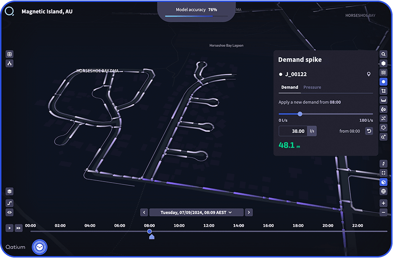The height and width of the screenshot is (258, 393).
Task: Toggle the eye visibility icon
Action: 10,212
